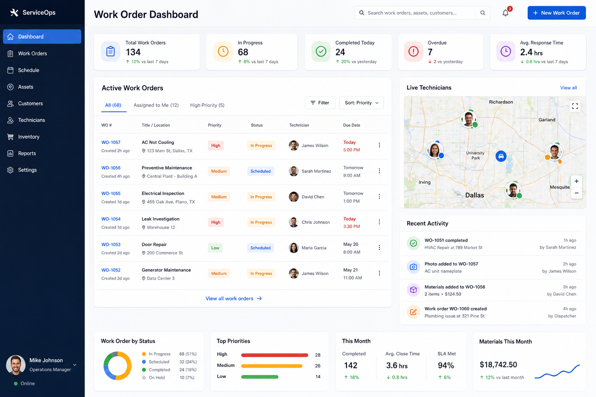This screenshot has height=397, width=596.
Task: Select Dashboard in sidebar
Action: [42, 36]
